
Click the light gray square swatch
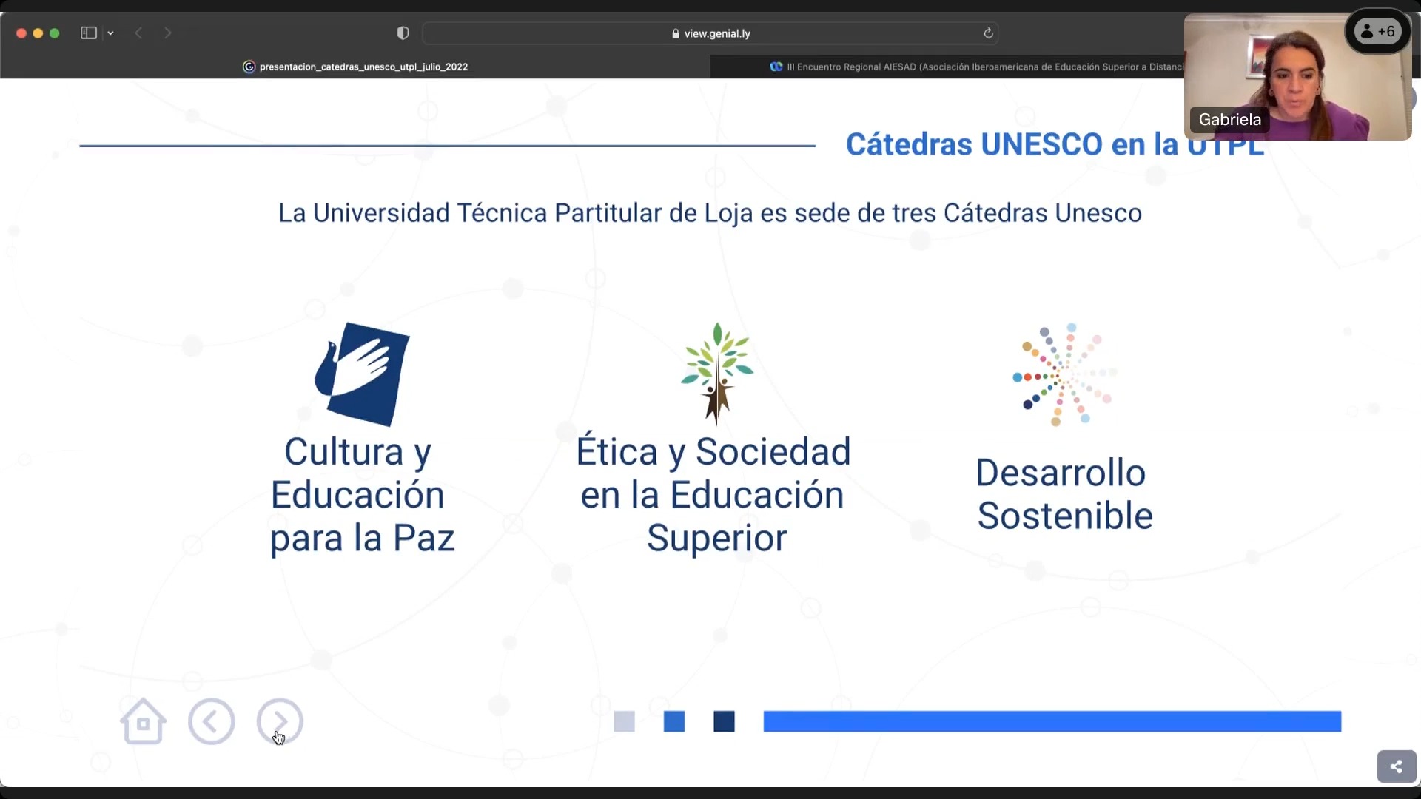[x=624, y=721]
